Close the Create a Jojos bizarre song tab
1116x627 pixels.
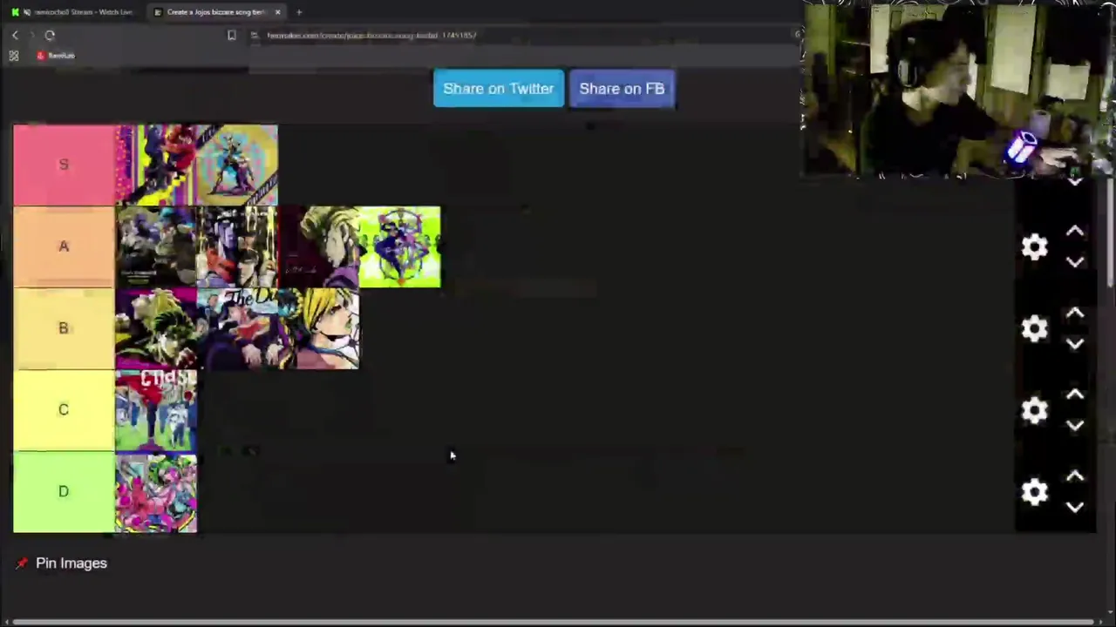[277, 12]
